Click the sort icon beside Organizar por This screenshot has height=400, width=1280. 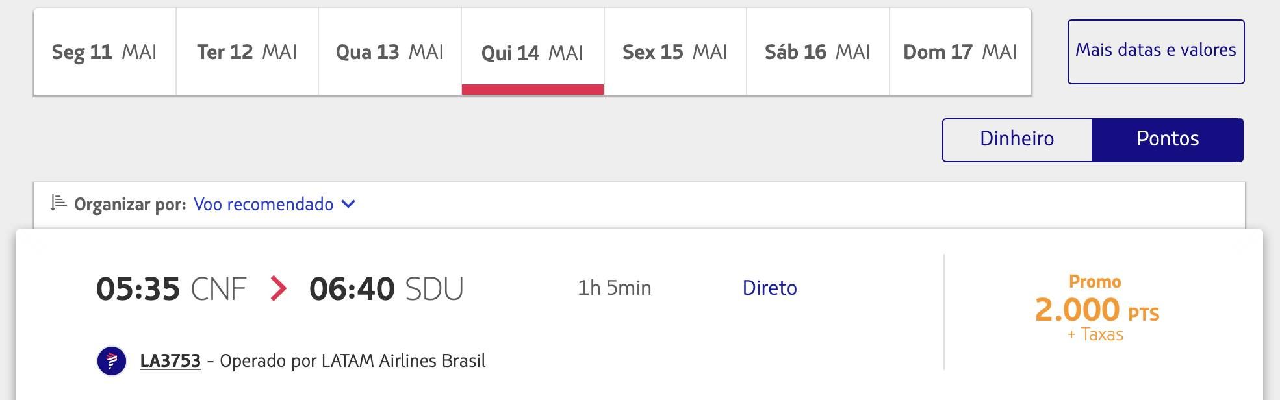pos(58,203)
